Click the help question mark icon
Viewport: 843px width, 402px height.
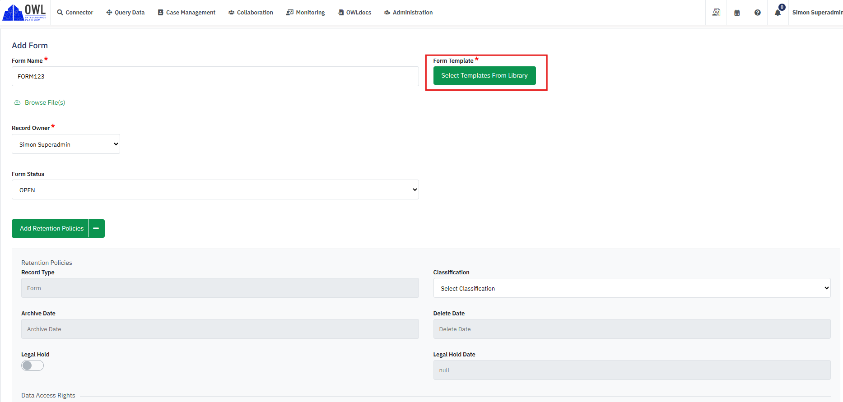[x=758, y=13]
